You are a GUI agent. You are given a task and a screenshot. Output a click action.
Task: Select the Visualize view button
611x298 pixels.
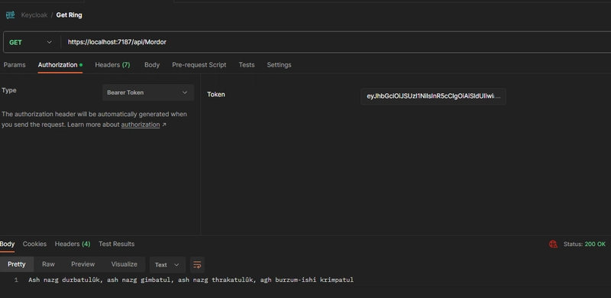(124, 264)
